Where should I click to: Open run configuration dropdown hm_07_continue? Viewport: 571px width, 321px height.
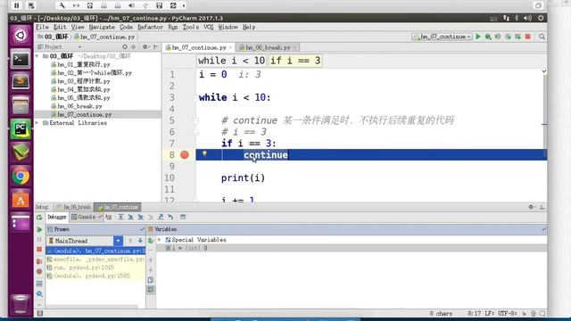coord(442,37)
